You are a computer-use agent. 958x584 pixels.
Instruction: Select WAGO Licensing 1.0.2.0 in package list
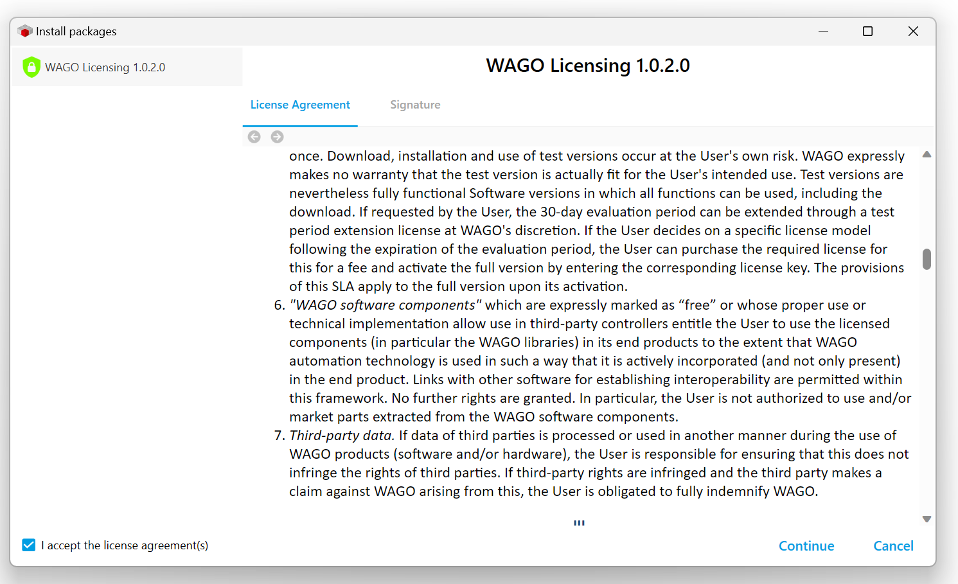click(128, 67)
